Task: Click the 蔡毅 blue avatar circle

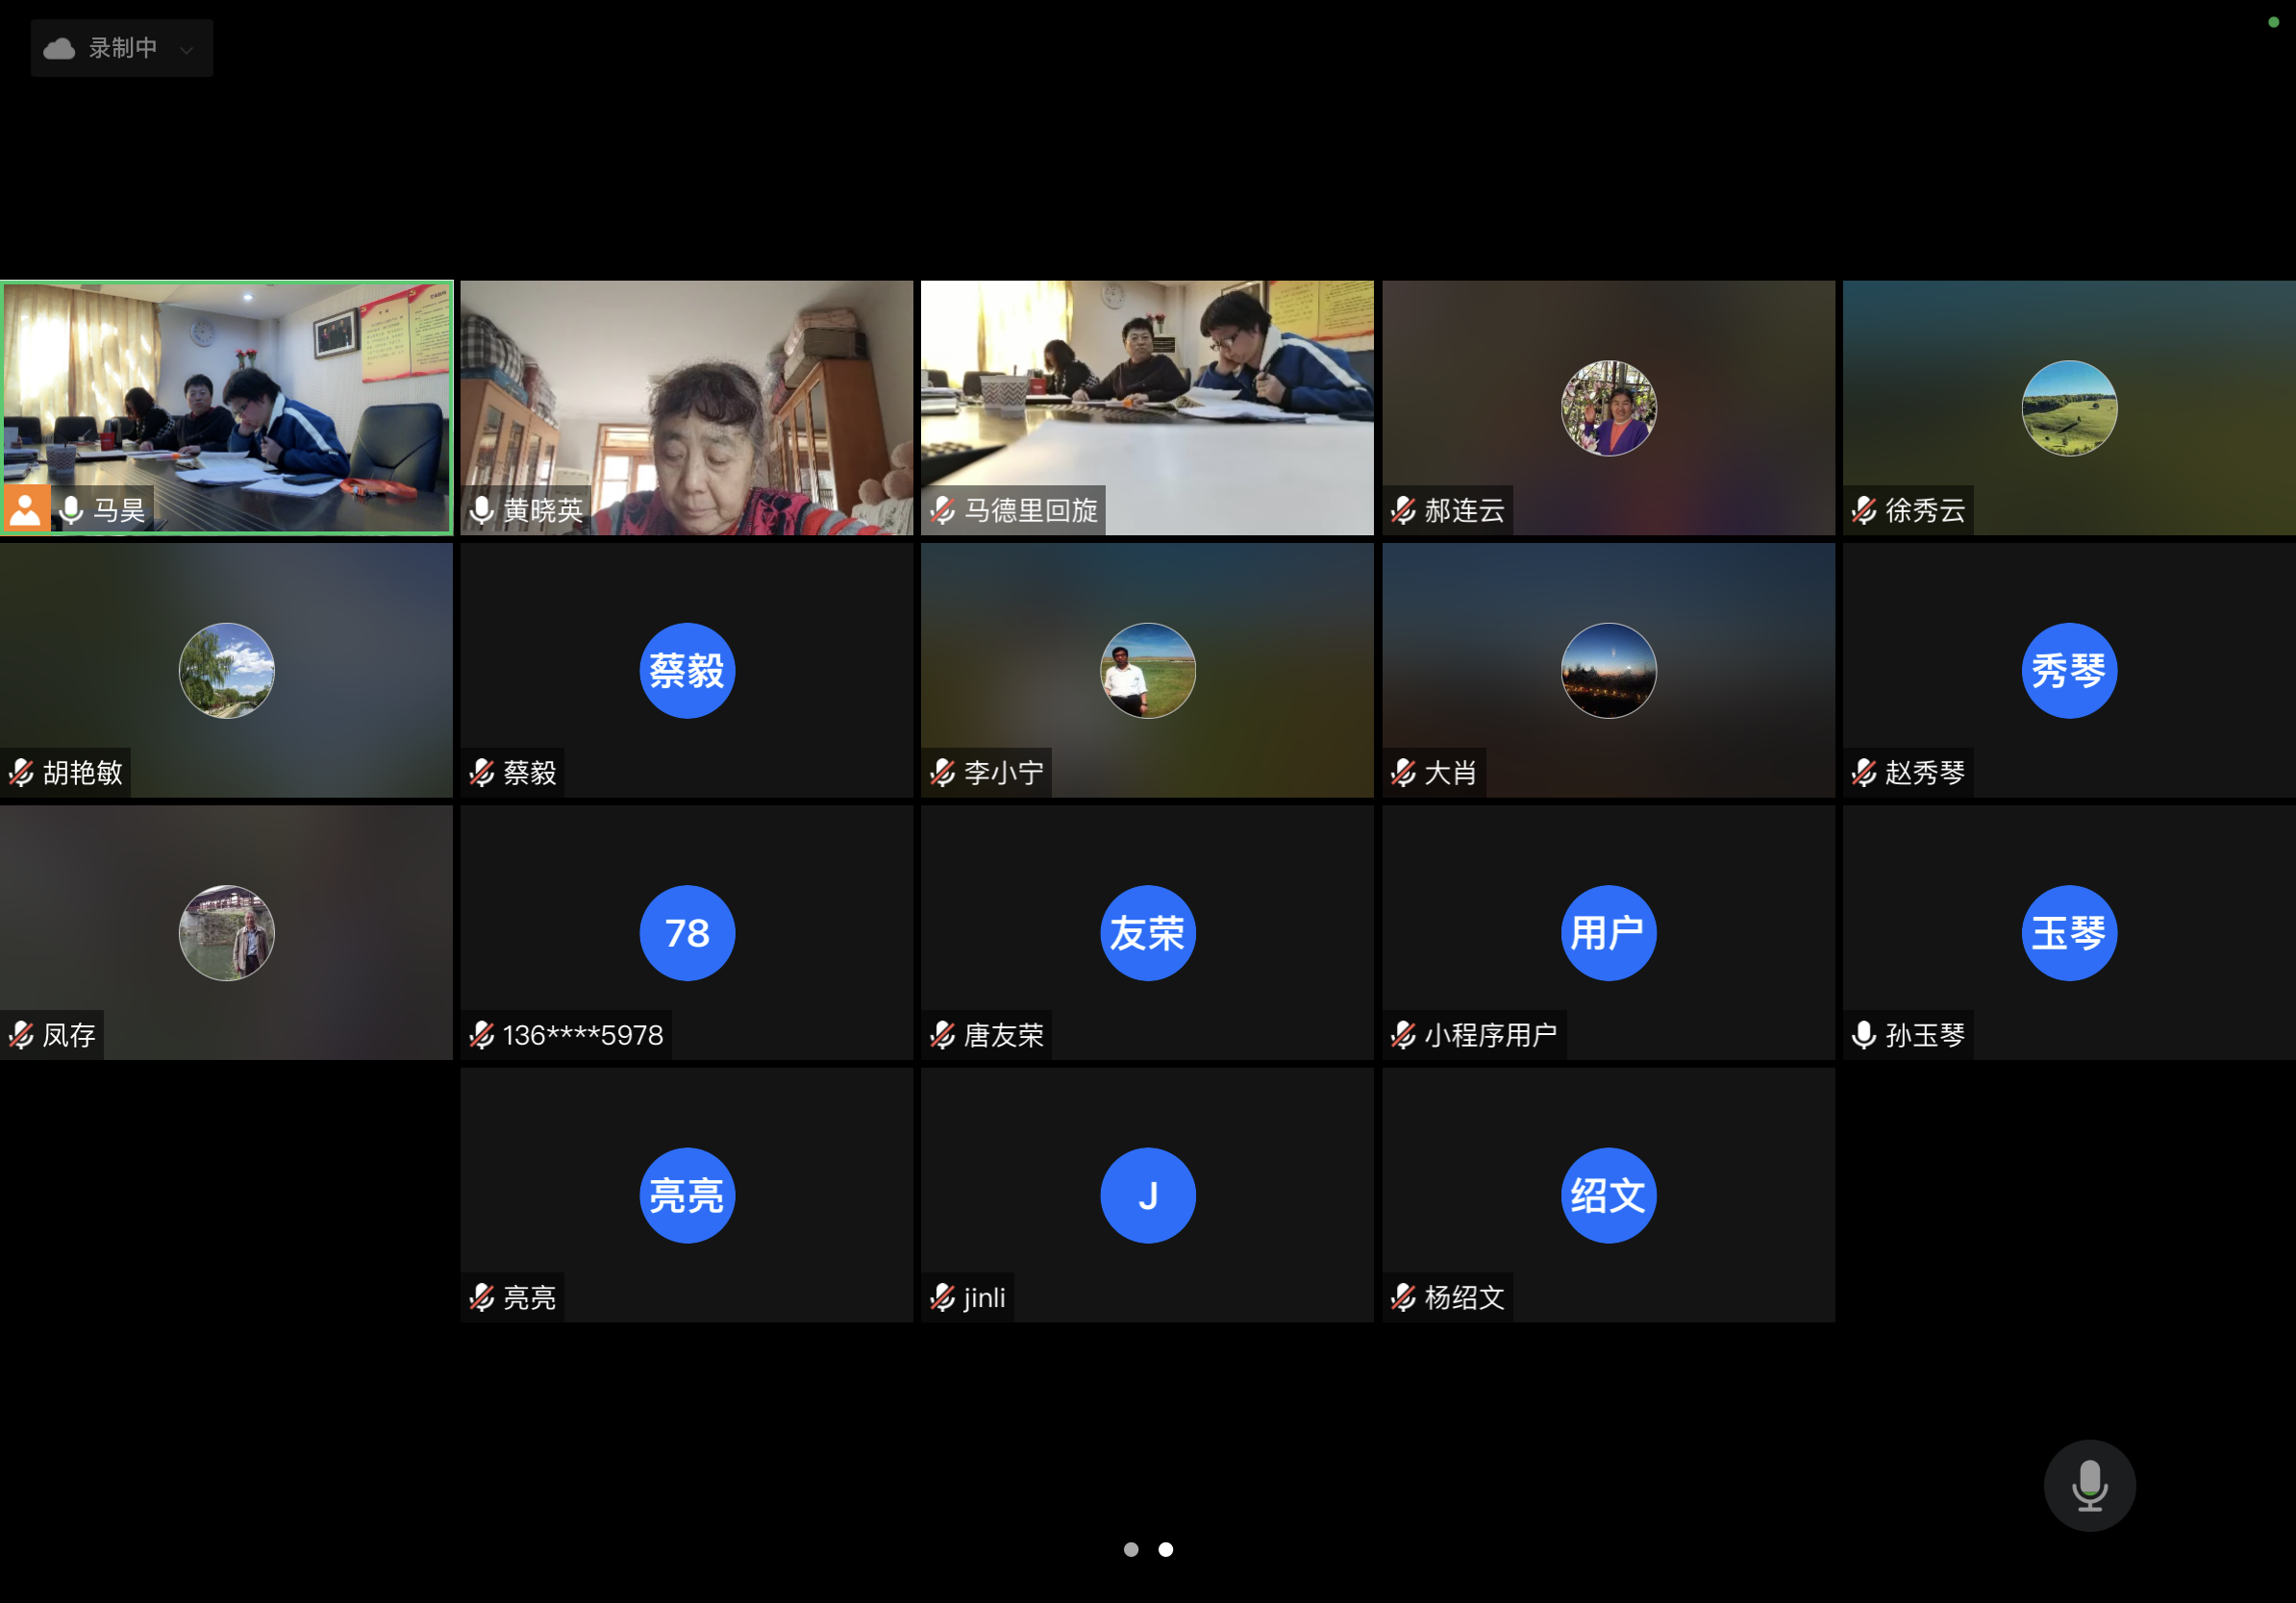Action: point(687,671)
